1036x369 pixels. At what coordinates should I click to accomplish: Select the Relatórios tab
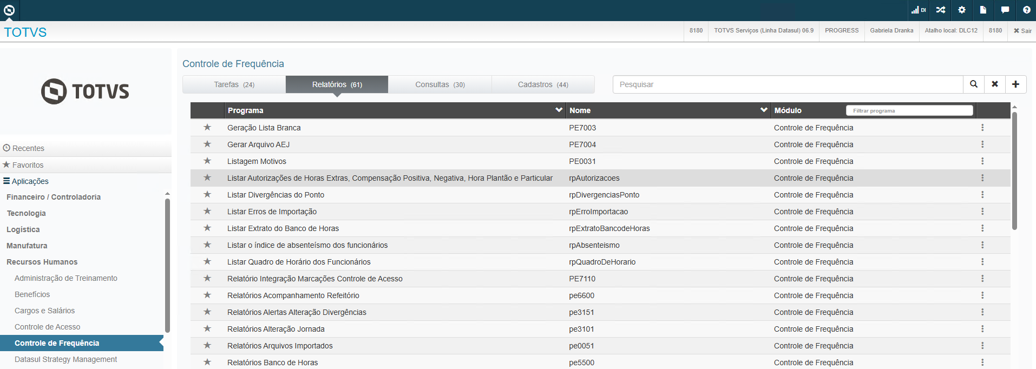point(337,84)
